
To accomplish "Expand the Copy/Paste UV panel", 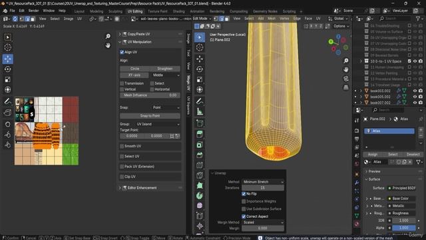I will pyautogui.click(x=120, y=34).
